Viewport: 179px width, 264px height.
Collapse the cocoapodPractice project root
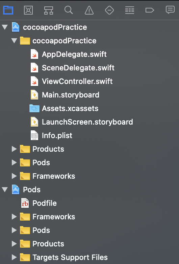5,27
